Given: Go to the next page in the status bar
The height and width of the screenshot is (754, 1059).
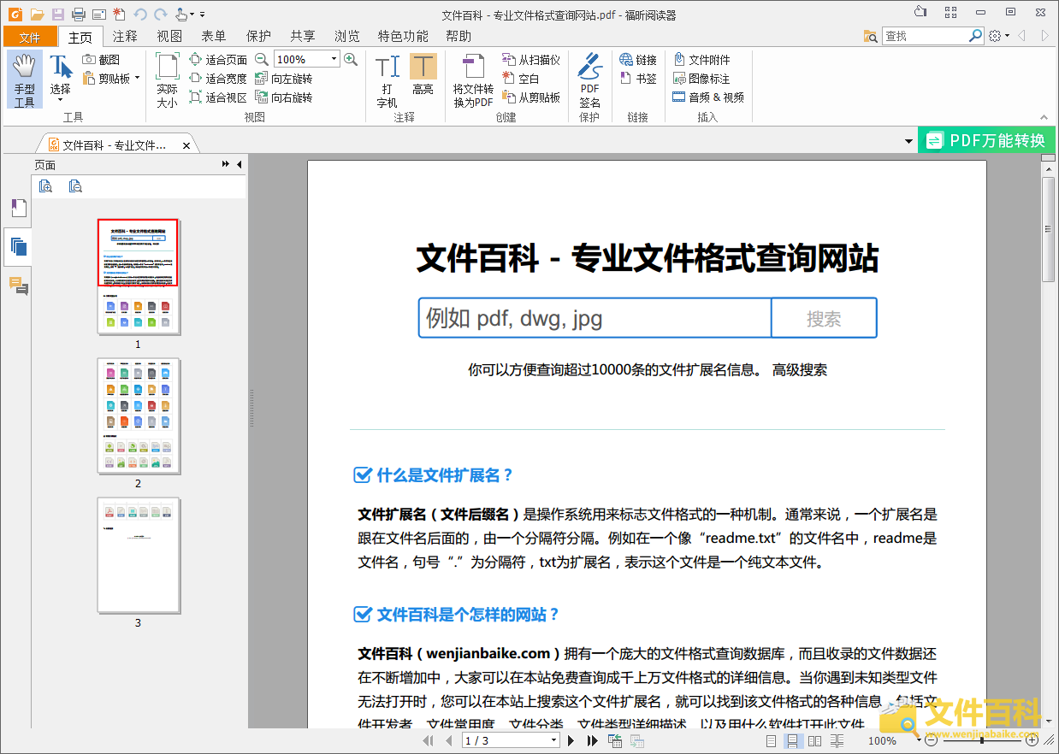Looking at the screenshot, I should pos(571,741).
